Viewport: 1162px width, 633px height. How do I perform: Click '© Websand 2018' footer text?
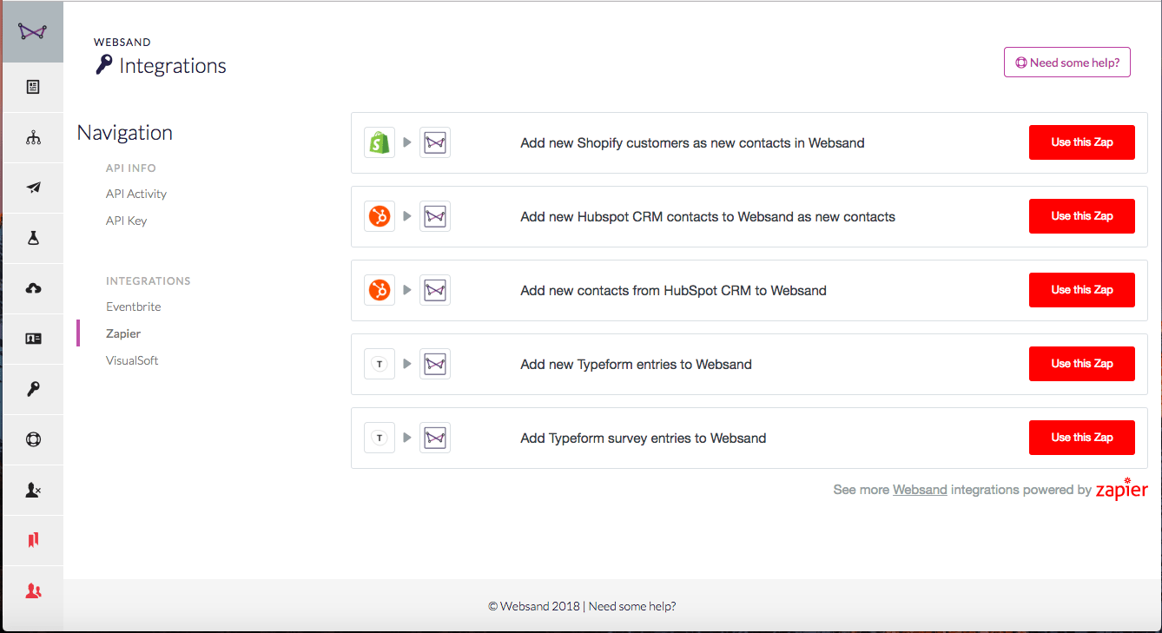533,606
